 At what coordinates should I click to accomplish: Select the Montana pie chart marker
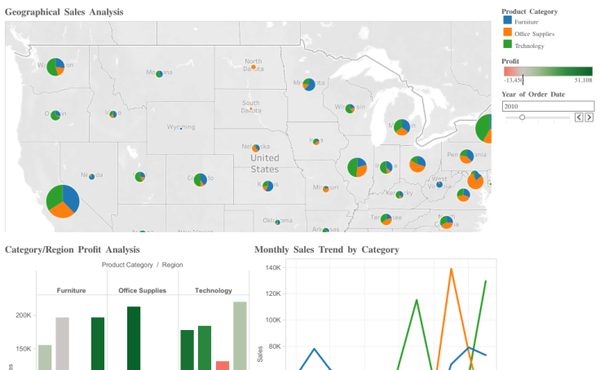(x=159, y=74)
